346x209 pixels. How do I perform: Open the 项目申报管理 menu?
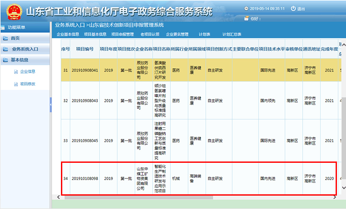pos(122,34)
